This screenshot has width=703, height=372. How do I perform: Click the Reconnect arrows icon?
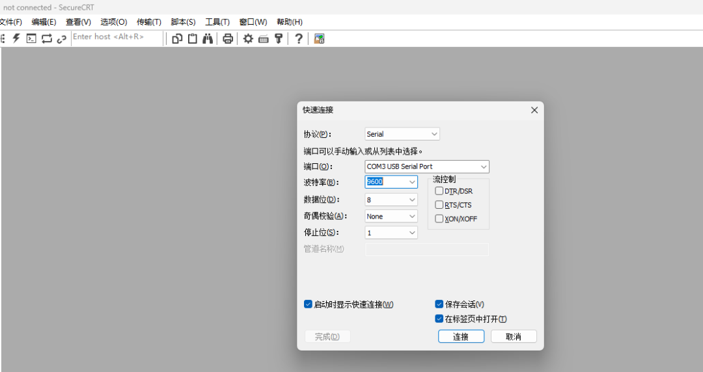coord(47,38)
